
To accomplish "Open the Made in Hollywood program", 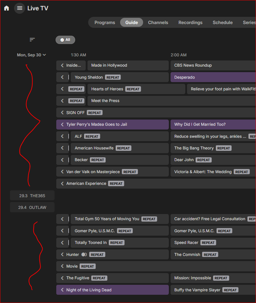I will click(128, 65).
